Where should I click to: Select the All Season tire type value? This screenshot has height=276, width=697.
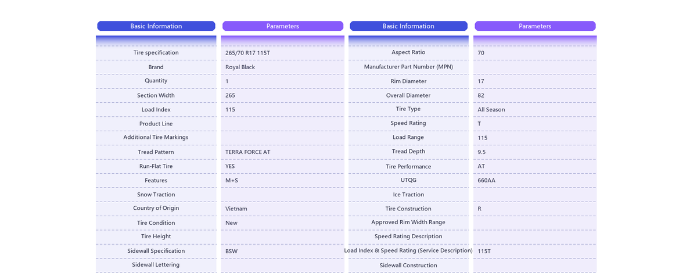point(491,110)
